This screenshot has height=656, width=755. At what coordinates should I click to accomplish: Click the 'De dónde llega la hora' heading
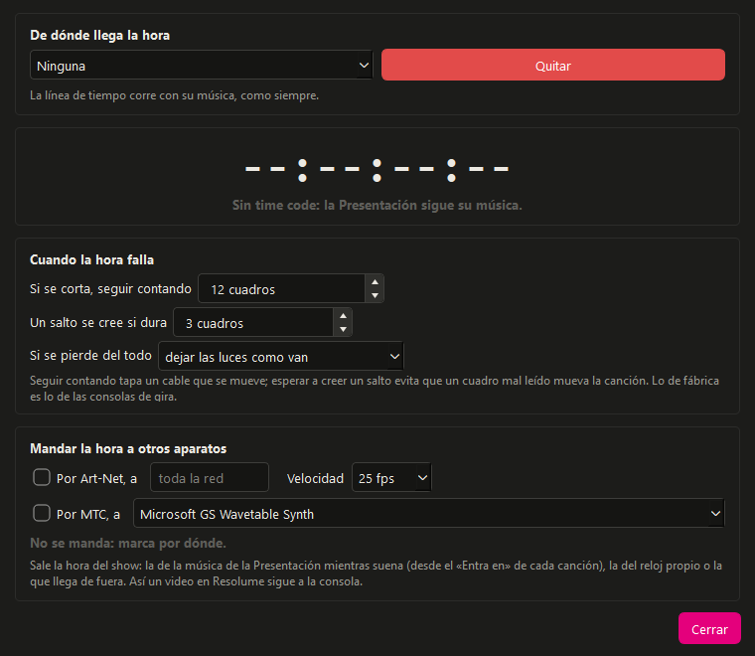coord(99,35)
